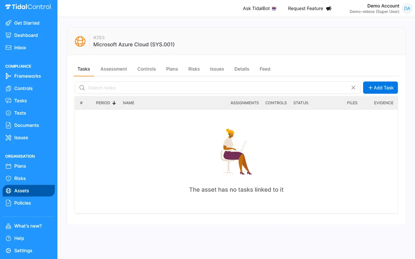Screen dimensions: 415x259
Task: Click the Get Started rocket icon
Action: click(8, 23)
